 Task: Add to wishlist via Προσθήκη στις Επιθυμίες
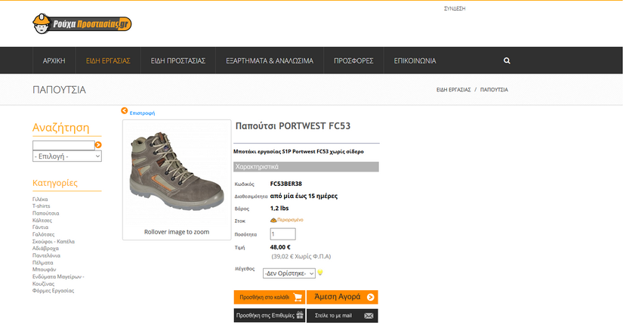pos(269,315)
